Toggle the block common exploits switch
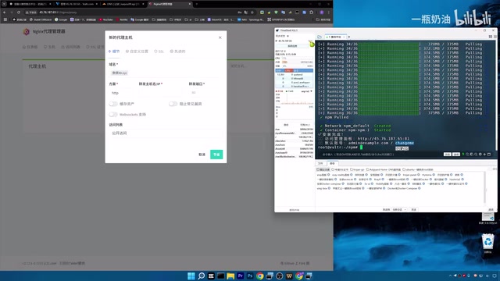The image size is (500, 281). [x=173, y=104]
